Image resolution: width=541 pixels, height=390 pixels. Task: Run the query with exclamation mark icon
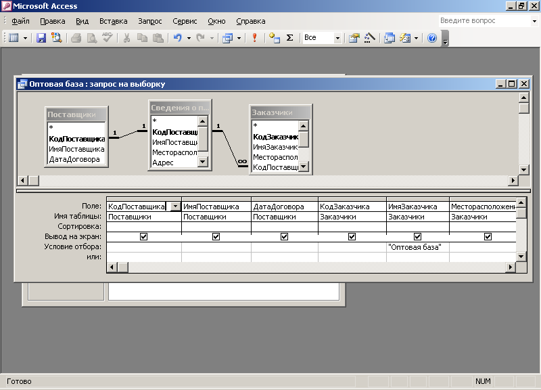[255, 38]
